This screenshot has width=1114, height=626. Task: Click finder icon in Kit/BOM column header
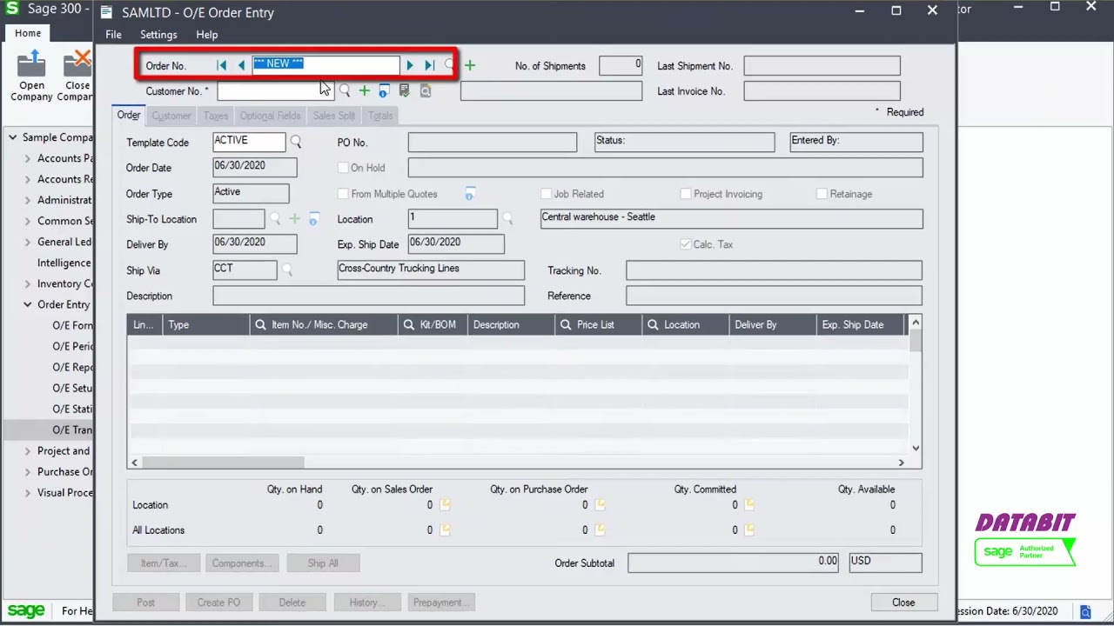(x=408, y=324)
